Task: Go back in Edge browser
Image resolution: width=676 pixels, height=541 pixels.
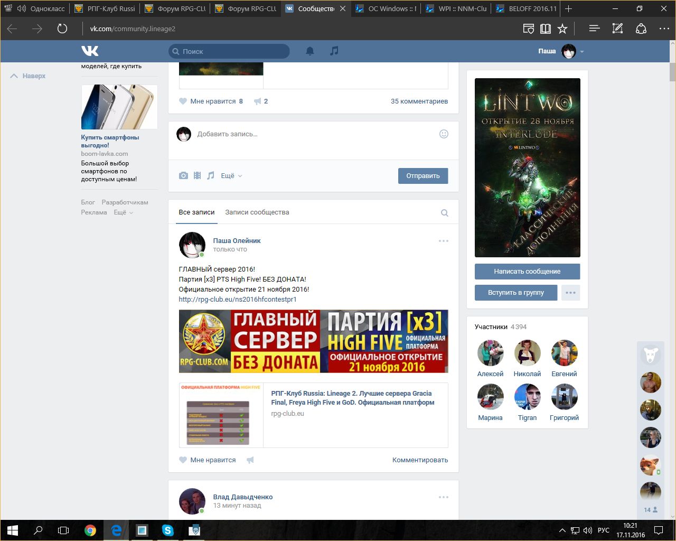Action: point(12,29)
